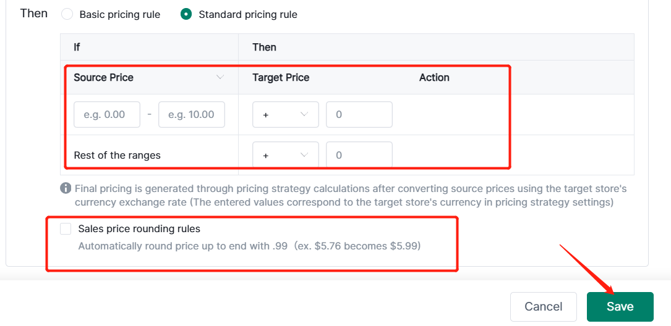The height and width of the screenshot is (326, 671).
Task: Focus the minimum price field showing e.g. 0.00
Action: [x=107, y=115]
